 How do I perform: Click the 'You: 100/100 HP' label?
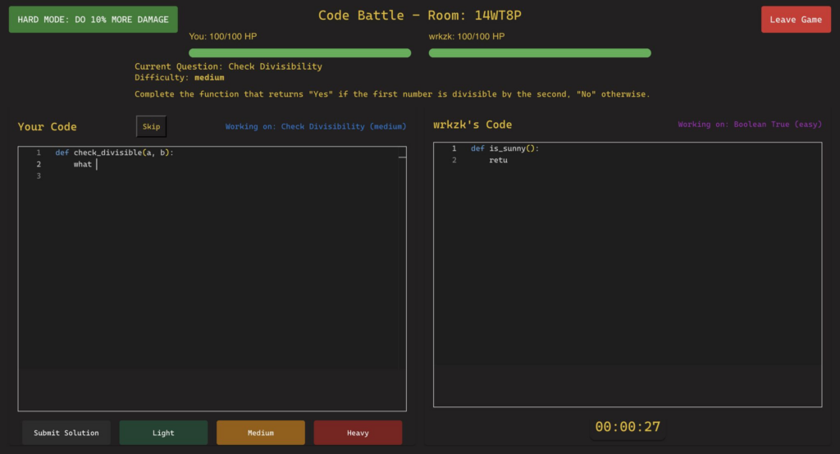coord(223,36)
